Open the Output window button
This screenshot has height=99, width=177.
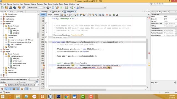[7, 92]
